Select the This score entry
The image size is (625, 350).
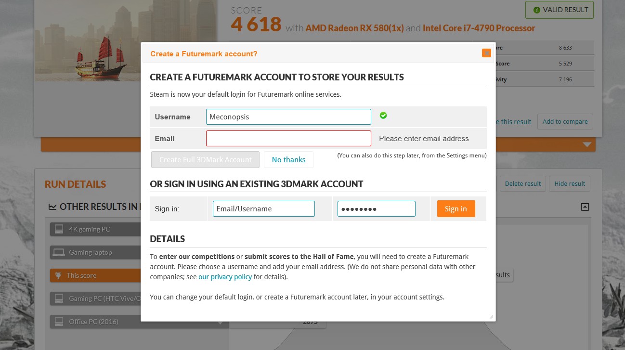click(95, 275)
